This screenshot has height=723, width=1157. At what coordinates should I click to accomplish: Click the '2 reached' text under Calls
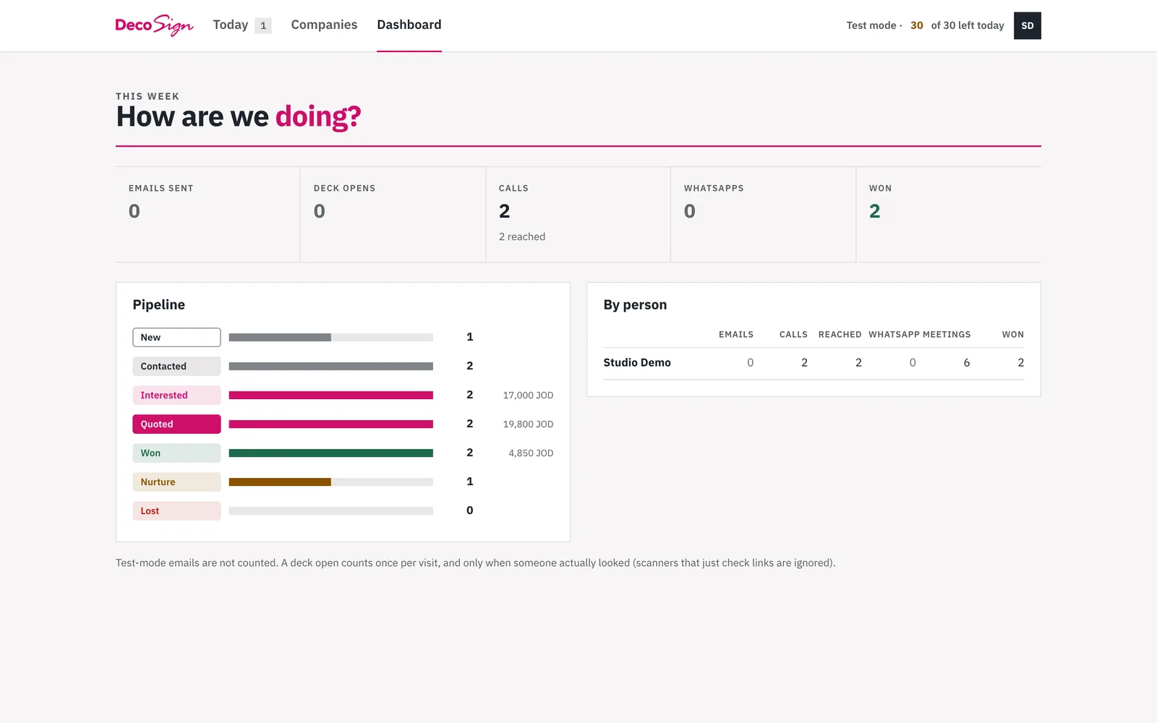522,236
